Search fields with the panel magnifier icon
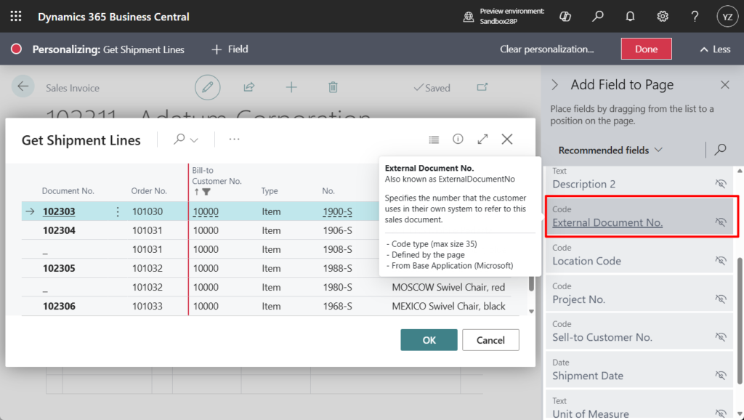The height and width of the screenshot is (420, 744). 720,150
